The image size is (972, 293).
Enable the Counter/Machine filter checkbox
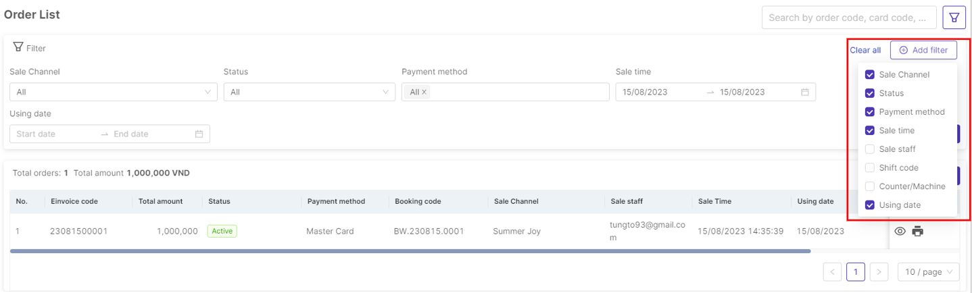click(x=870, y=186)
